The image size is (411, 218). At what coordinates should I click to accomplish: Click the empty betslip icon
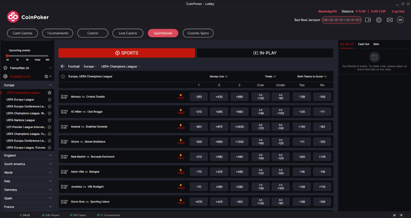(x=374, y=57)
